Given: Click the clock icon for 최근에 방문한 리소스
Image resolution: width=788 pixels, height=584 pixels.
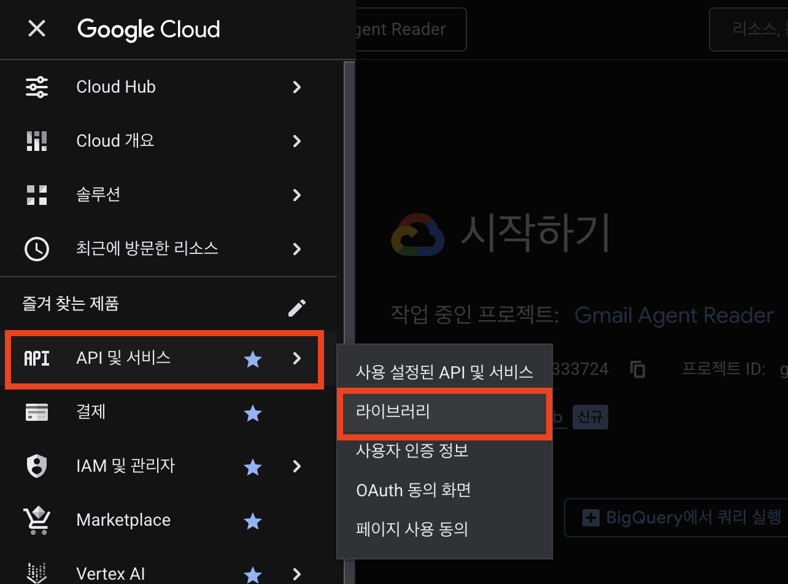Looking at the screenshot, I should click(36, 249).
